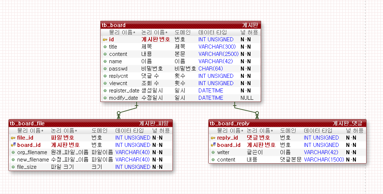Click the 'VARCHAR(300)' data type cell
This screenshot has height=194, width=383.
(217, 47)
